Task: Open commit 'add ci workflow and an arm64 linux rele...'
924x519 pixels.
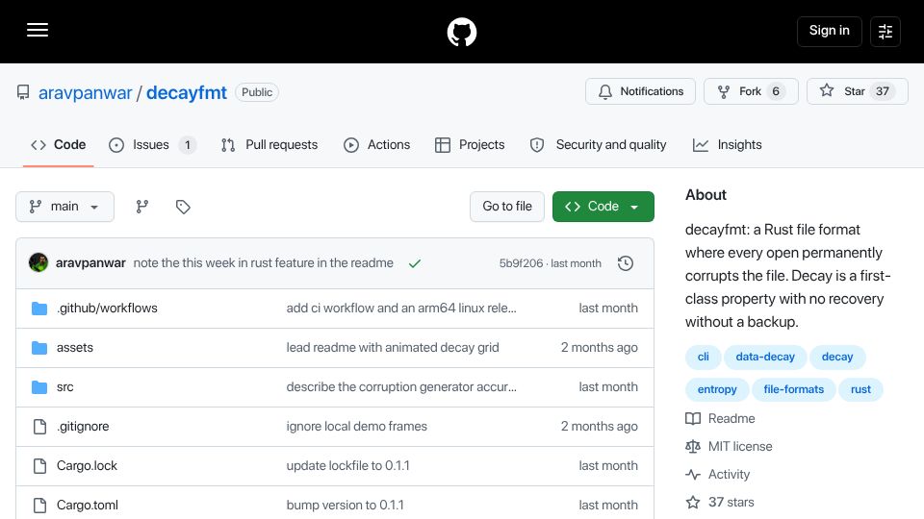Action: pos(401,309)
